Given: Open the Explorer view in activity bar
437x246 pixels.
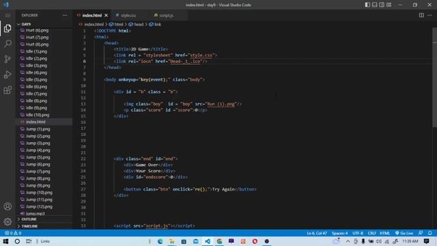Looking at the screenshot, I should pyautogui.click(x=8, y=28).
